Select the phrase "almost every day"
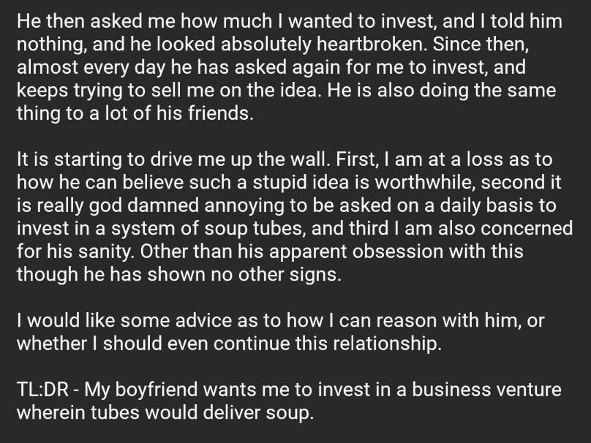This screenshot has width=591, height=443. [x=91, y=67]
